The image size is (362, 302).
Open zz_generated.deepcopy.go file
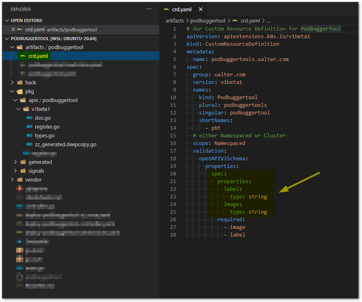[65, 145]
